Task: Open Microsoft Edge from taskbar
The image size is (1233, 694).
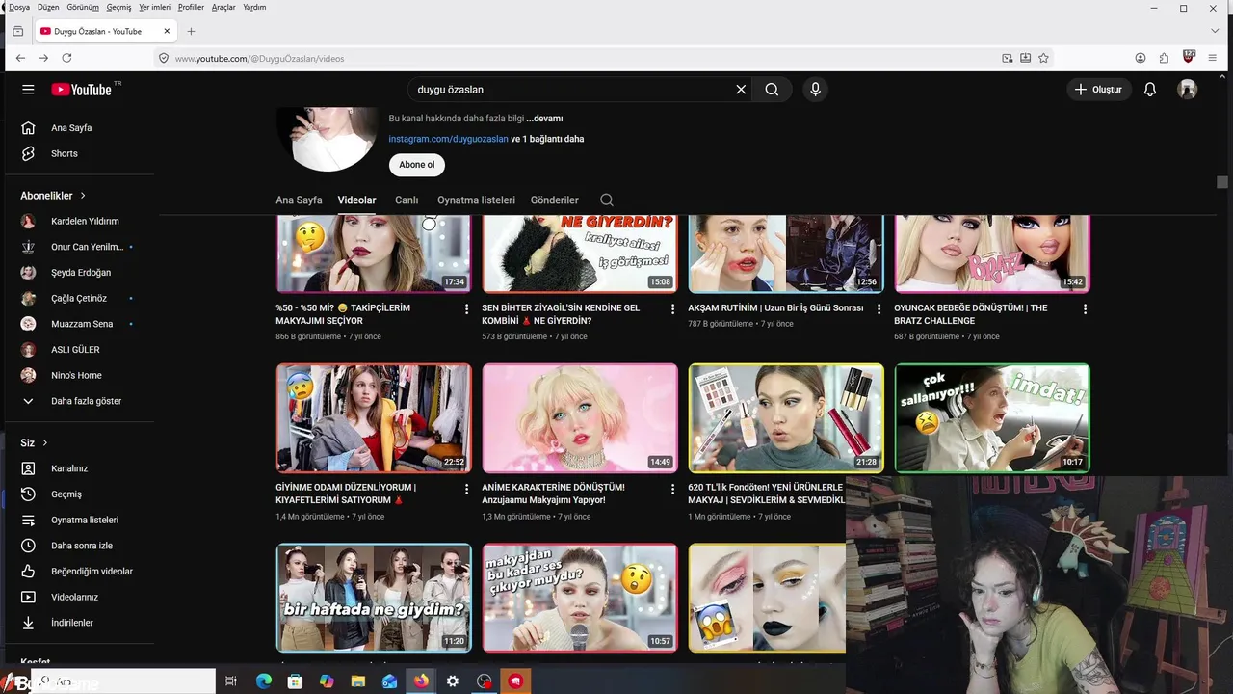Action: pyautogui.click(x=263, y=681)
